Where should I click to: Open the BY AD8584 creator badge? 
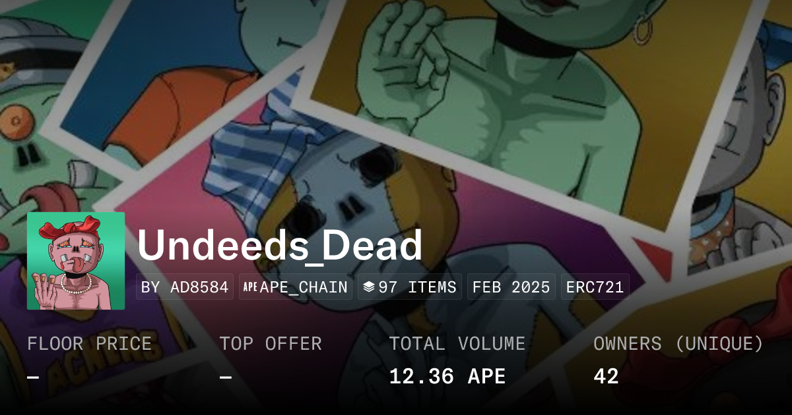coord(185,287)
